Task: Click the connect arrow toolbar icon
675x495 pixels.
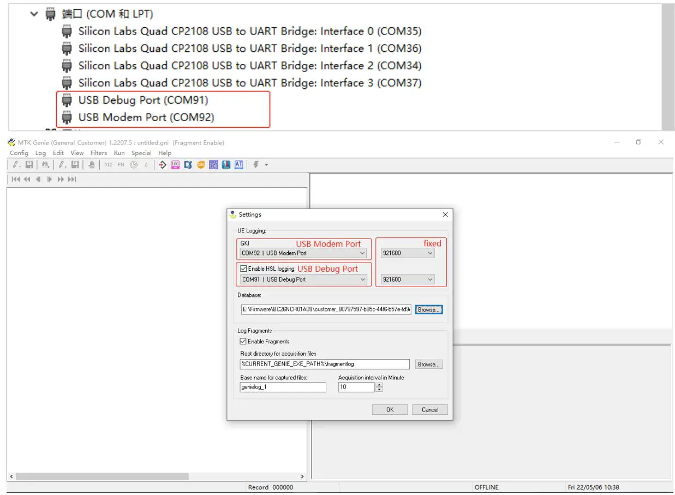Action: tap(163, 164)
